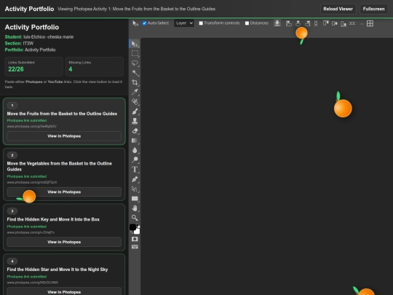The width and height of the screenshot is (393, 295).
Task: Enable the Distances checkbox
Action: (247, 23)
